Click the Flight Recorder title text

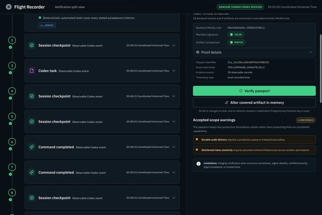30,7
